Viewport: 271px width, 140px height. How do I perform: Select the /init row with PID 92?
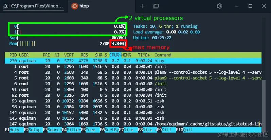pyautogui.click(x=133, y=95)
